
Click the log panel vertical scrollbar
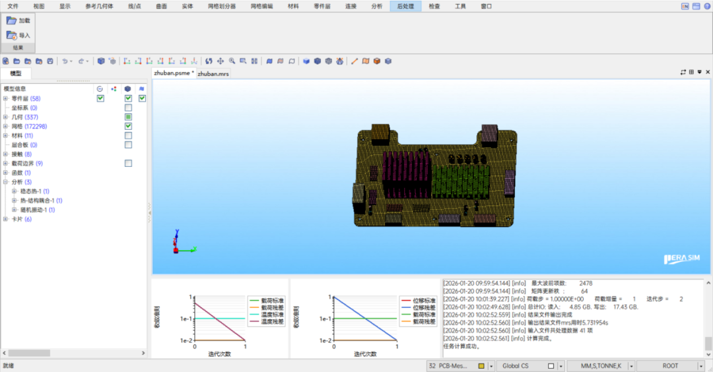[708, 343]
